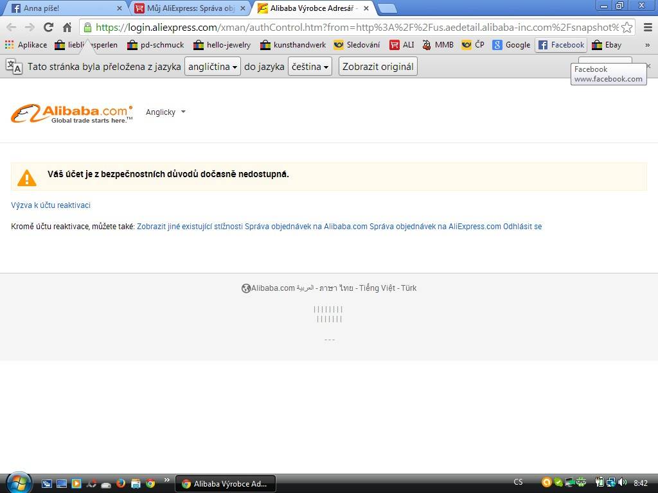Click the taskbar clock showing 8:42
Image resolution: width=658 pixels, height=493 pixels.
tap(641, 483)
